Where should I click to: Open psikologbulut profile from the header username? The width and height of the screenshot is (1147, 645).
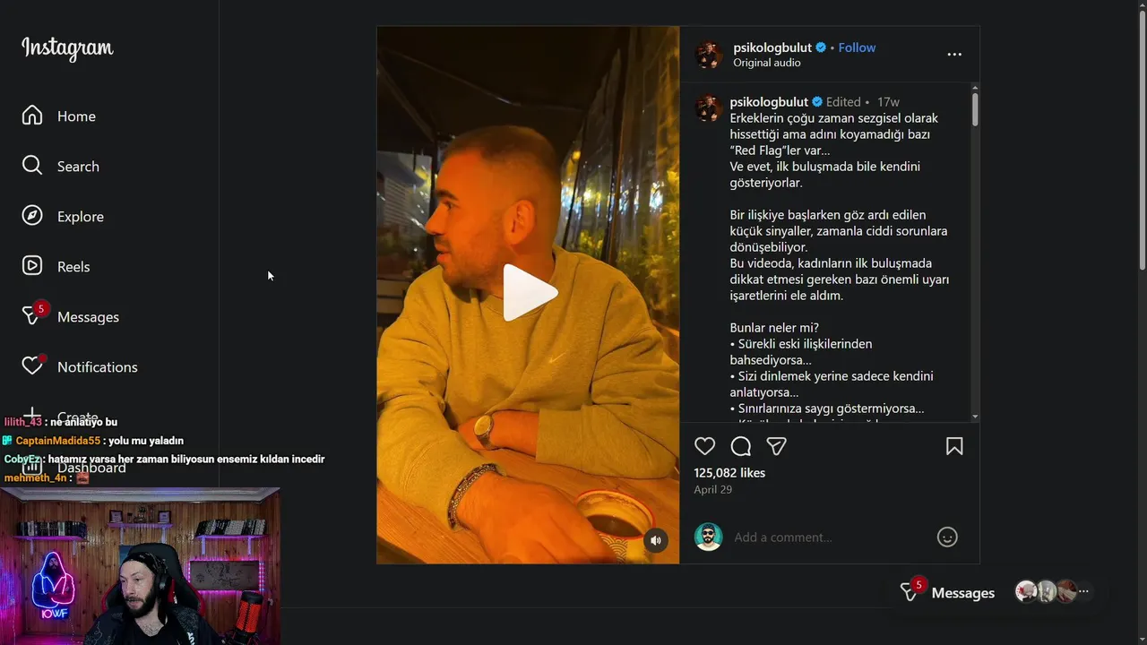tap(772, 47)
